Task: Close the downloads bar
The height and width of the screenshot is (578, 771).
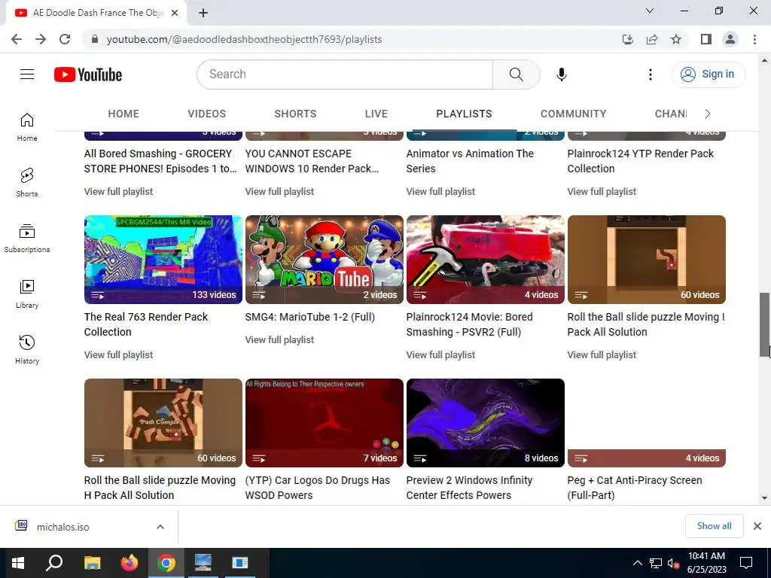Action: (757, 526)
